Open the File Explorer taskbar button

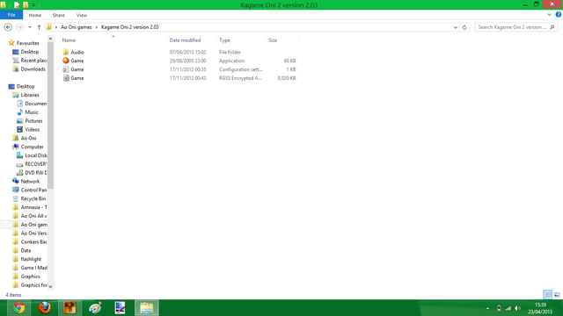click(x=147, y=308)
